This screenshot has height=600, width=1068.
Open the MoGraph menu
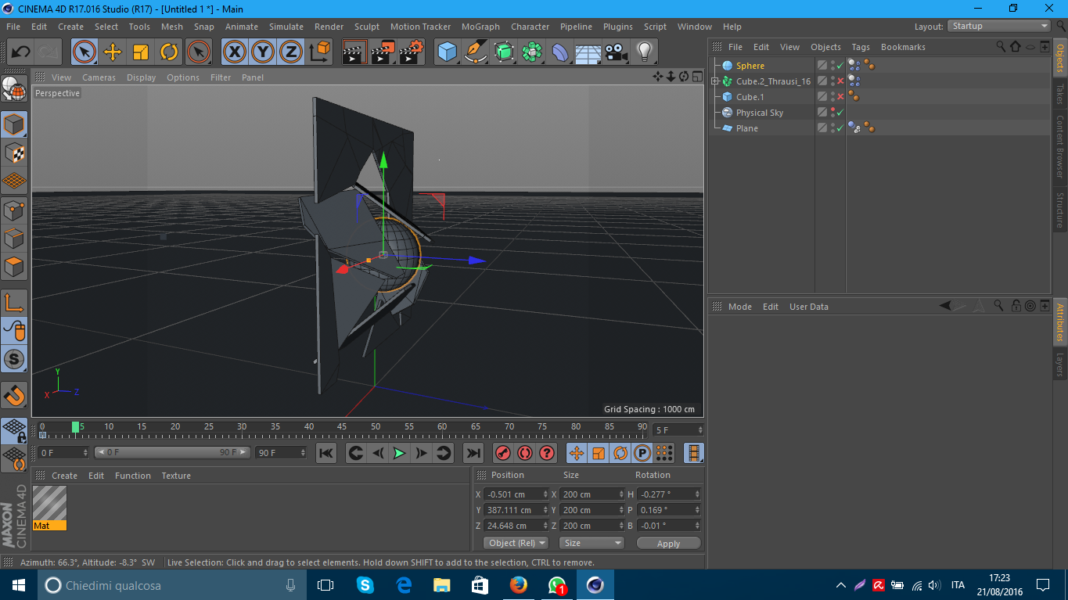click(480, 27)
